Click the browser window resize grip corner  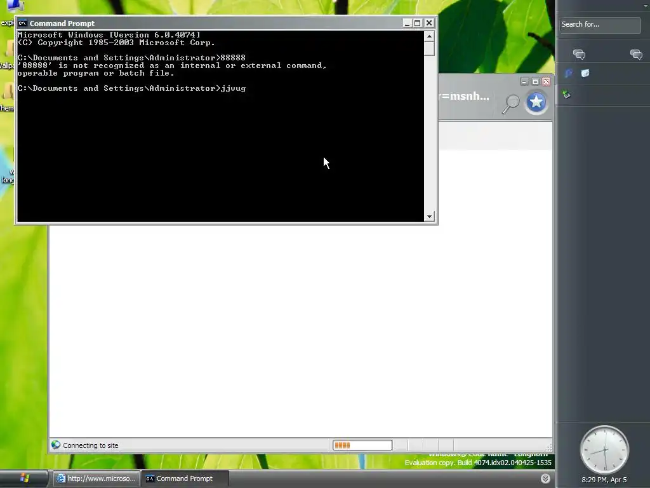[548, 447]
